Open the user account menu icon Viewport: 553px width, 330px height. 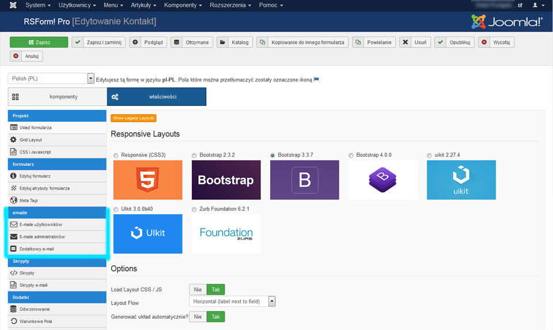click(538, 5)
